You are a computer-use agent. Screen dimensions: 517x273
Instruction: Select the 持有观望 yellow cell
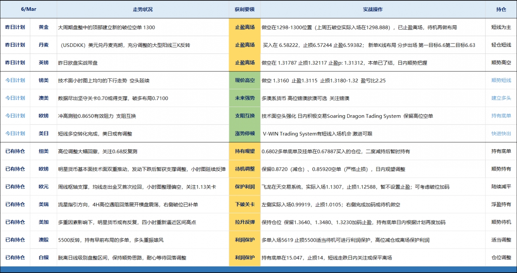245,151
